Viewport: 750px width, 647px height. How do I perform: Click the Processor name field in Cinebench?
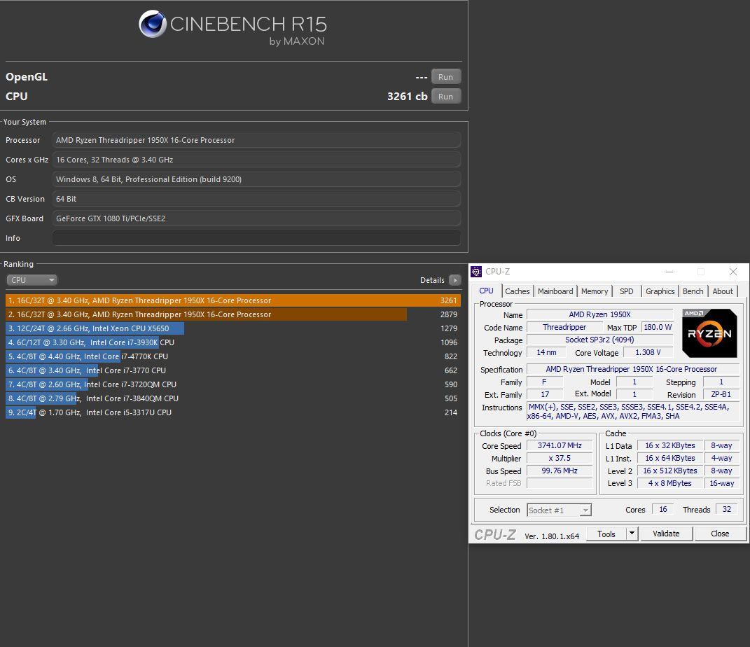[x=256, y=140]
